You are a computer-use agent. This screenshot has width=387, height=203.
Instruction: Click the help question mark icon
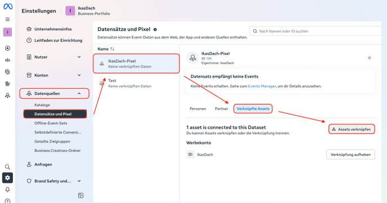pos(8,201)
